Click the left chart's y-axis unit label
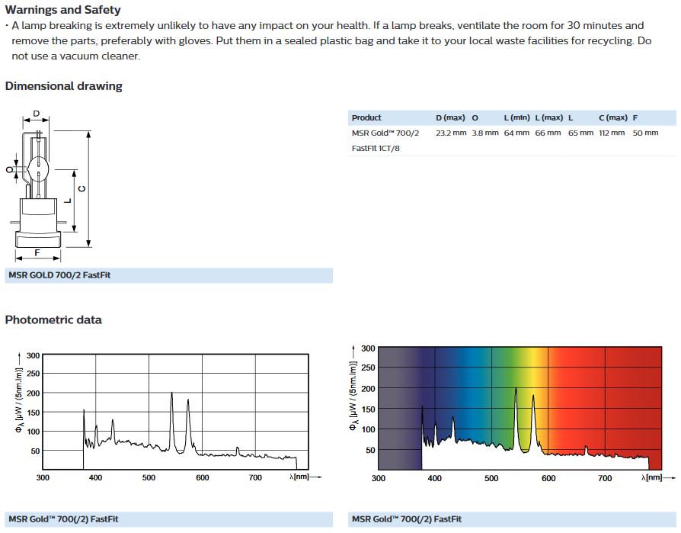Image resolution: width=681 pixels, height=533 pixels. pos(19,400)
